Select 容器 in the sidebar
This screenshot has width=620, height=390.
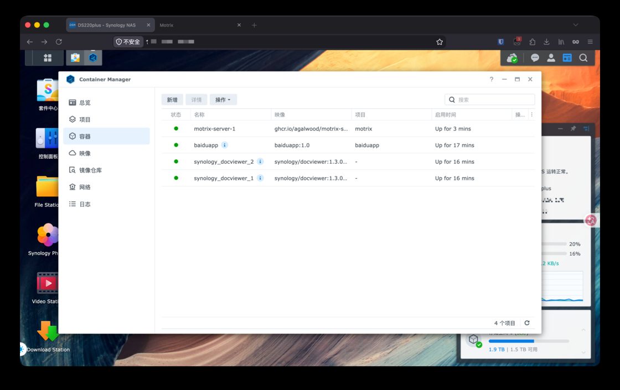pos(106,136)
